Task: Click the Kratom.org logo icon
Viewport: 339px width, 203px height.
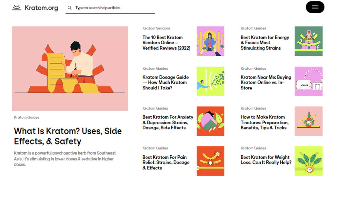Action: coord(17,8)
